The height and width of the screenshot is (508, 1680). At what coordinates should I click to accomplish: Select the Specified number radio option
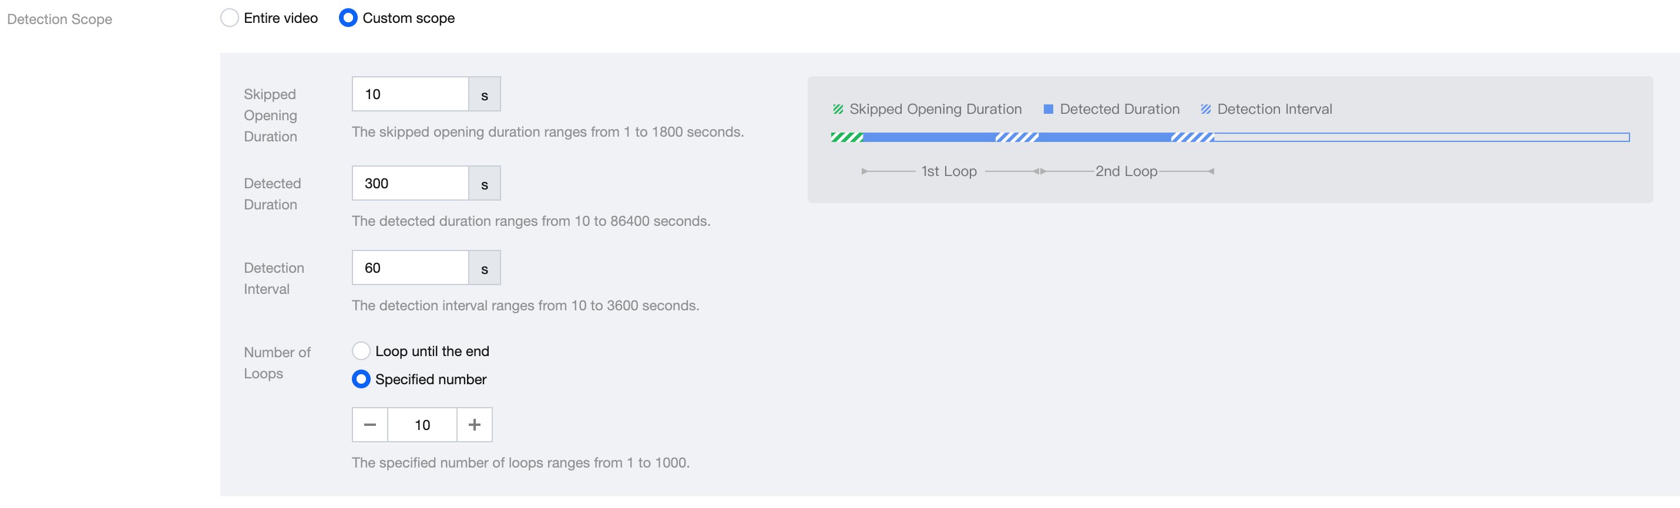[361, 379]
